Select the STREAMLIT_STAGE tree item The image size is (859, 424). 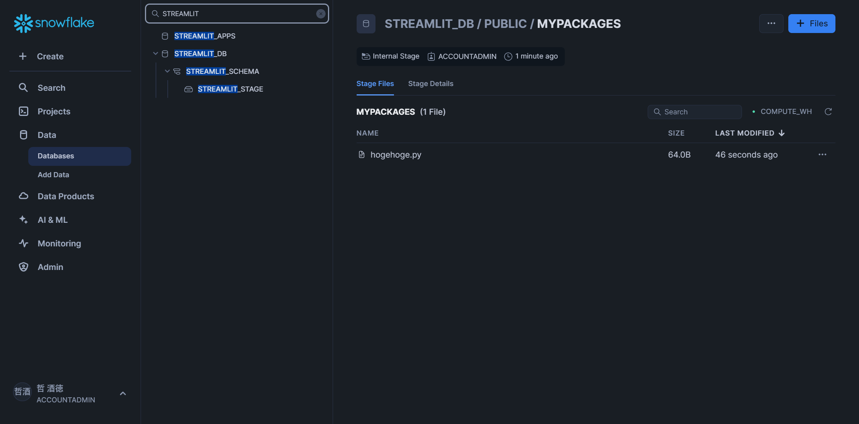[231, 89]
